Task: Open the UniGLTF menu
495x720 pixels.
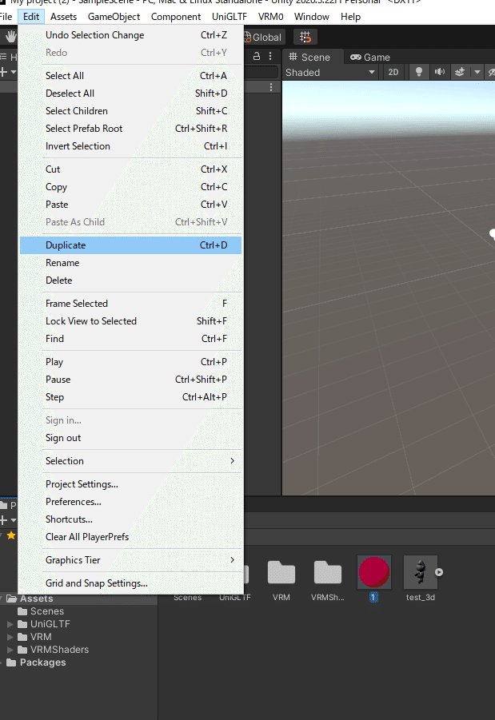Action: [x=230, y=17]
